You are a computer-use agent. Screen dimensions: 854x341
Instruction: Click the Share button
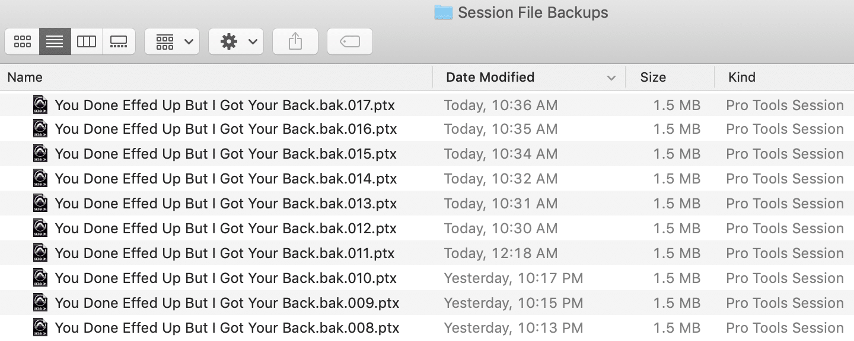pyautogui.click(x=295, y=41)
